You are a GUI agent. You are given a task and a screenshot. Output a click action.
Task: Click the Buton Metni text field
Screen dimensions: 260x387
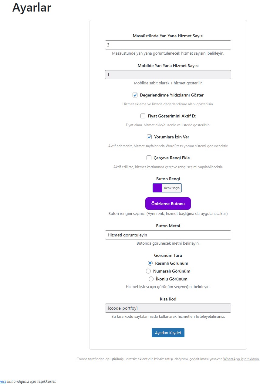pyautogui.click(x=168, y=235)
